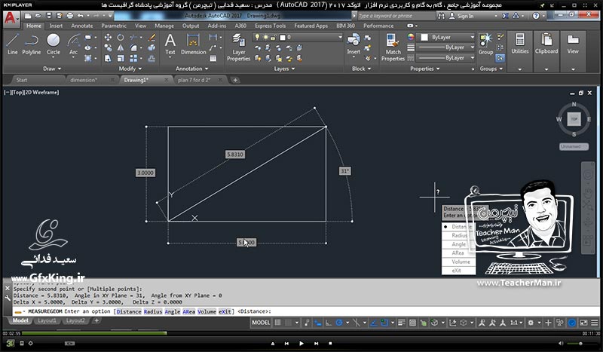Click the Sign In button
The image size is (603, 352).
461,16
